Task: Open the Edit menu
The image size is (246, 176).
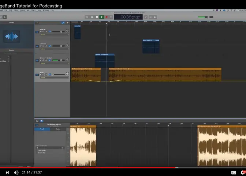Action: [x=10, y=10]
